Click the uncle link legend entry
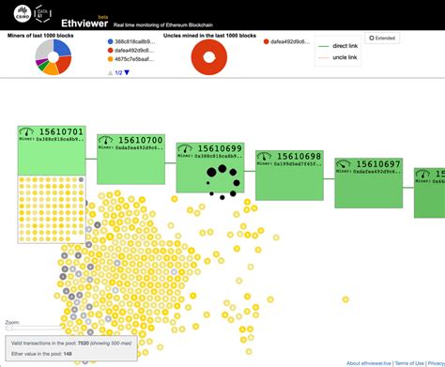Viewport: 445px width, 367px height. pos(338,57)
